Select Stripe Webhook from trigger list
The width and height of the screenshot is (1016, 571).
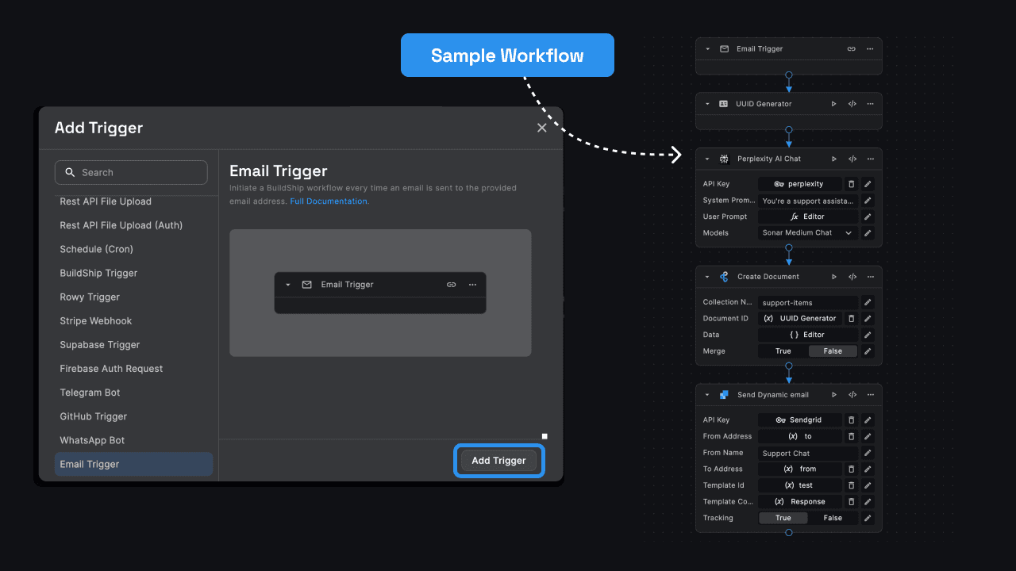pyautogui.click(x=96, y=321)
